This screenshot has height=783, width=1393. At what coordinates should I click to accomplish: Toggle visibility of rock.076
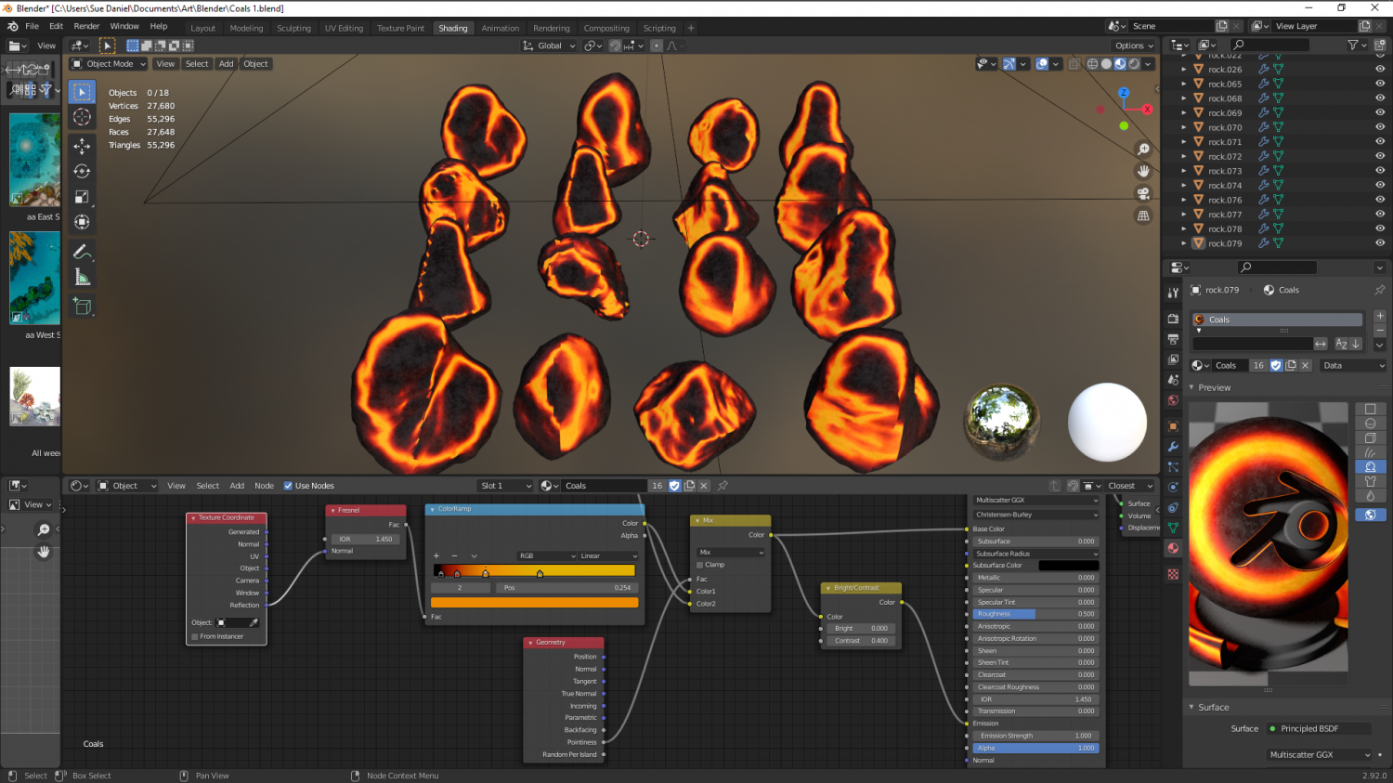(1379, 200)
